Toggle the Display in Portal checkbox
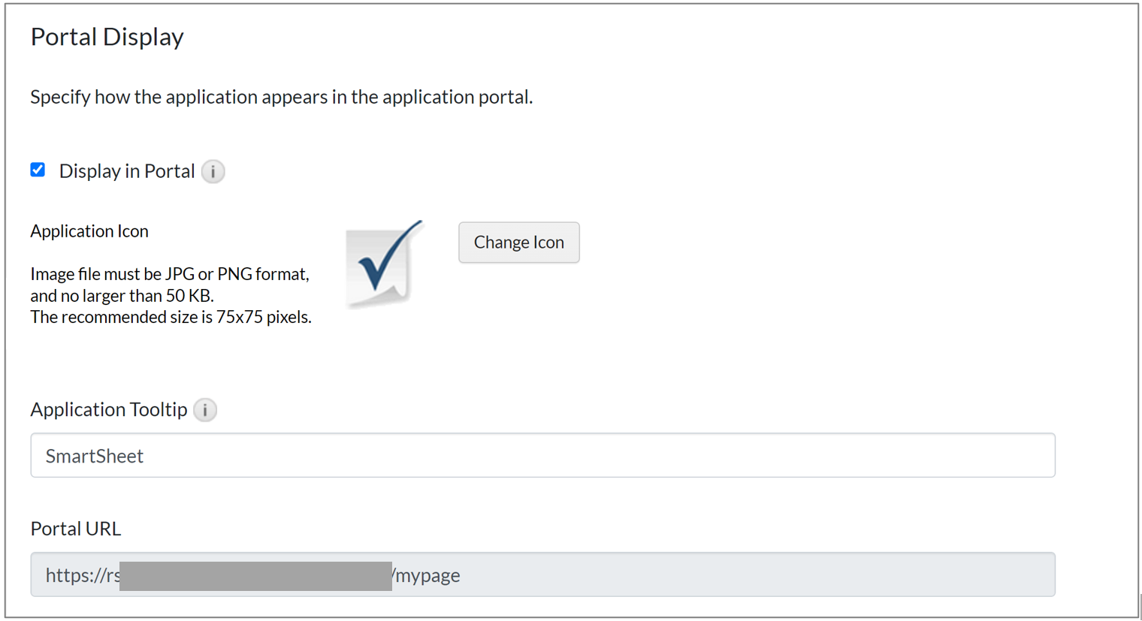The width and height of the screenshot is (1142, 621). pyautogui.click(x=38, y=170)
